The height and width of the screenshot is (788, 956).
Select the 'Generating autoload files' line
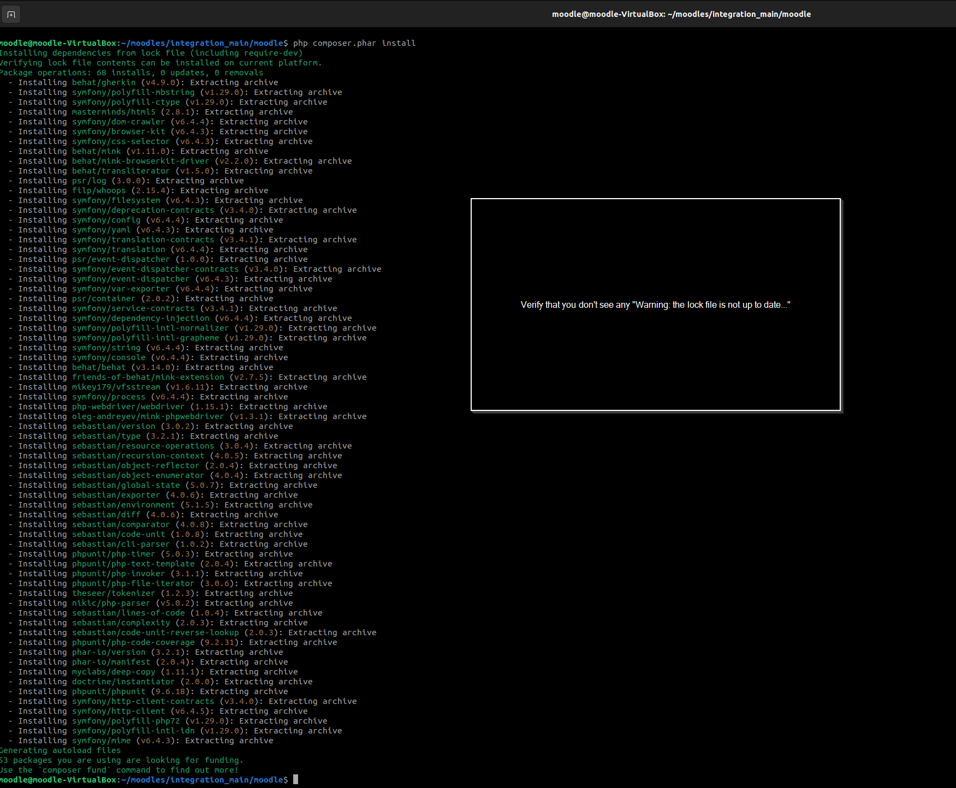point(61,750)
